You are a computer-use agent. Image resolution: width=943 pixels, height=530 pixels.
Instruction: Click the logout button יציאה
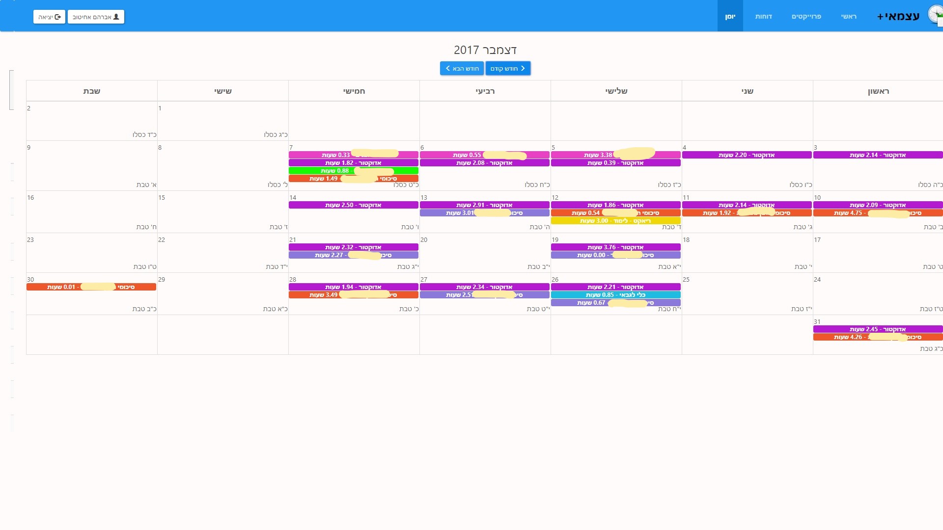point(49,17)
